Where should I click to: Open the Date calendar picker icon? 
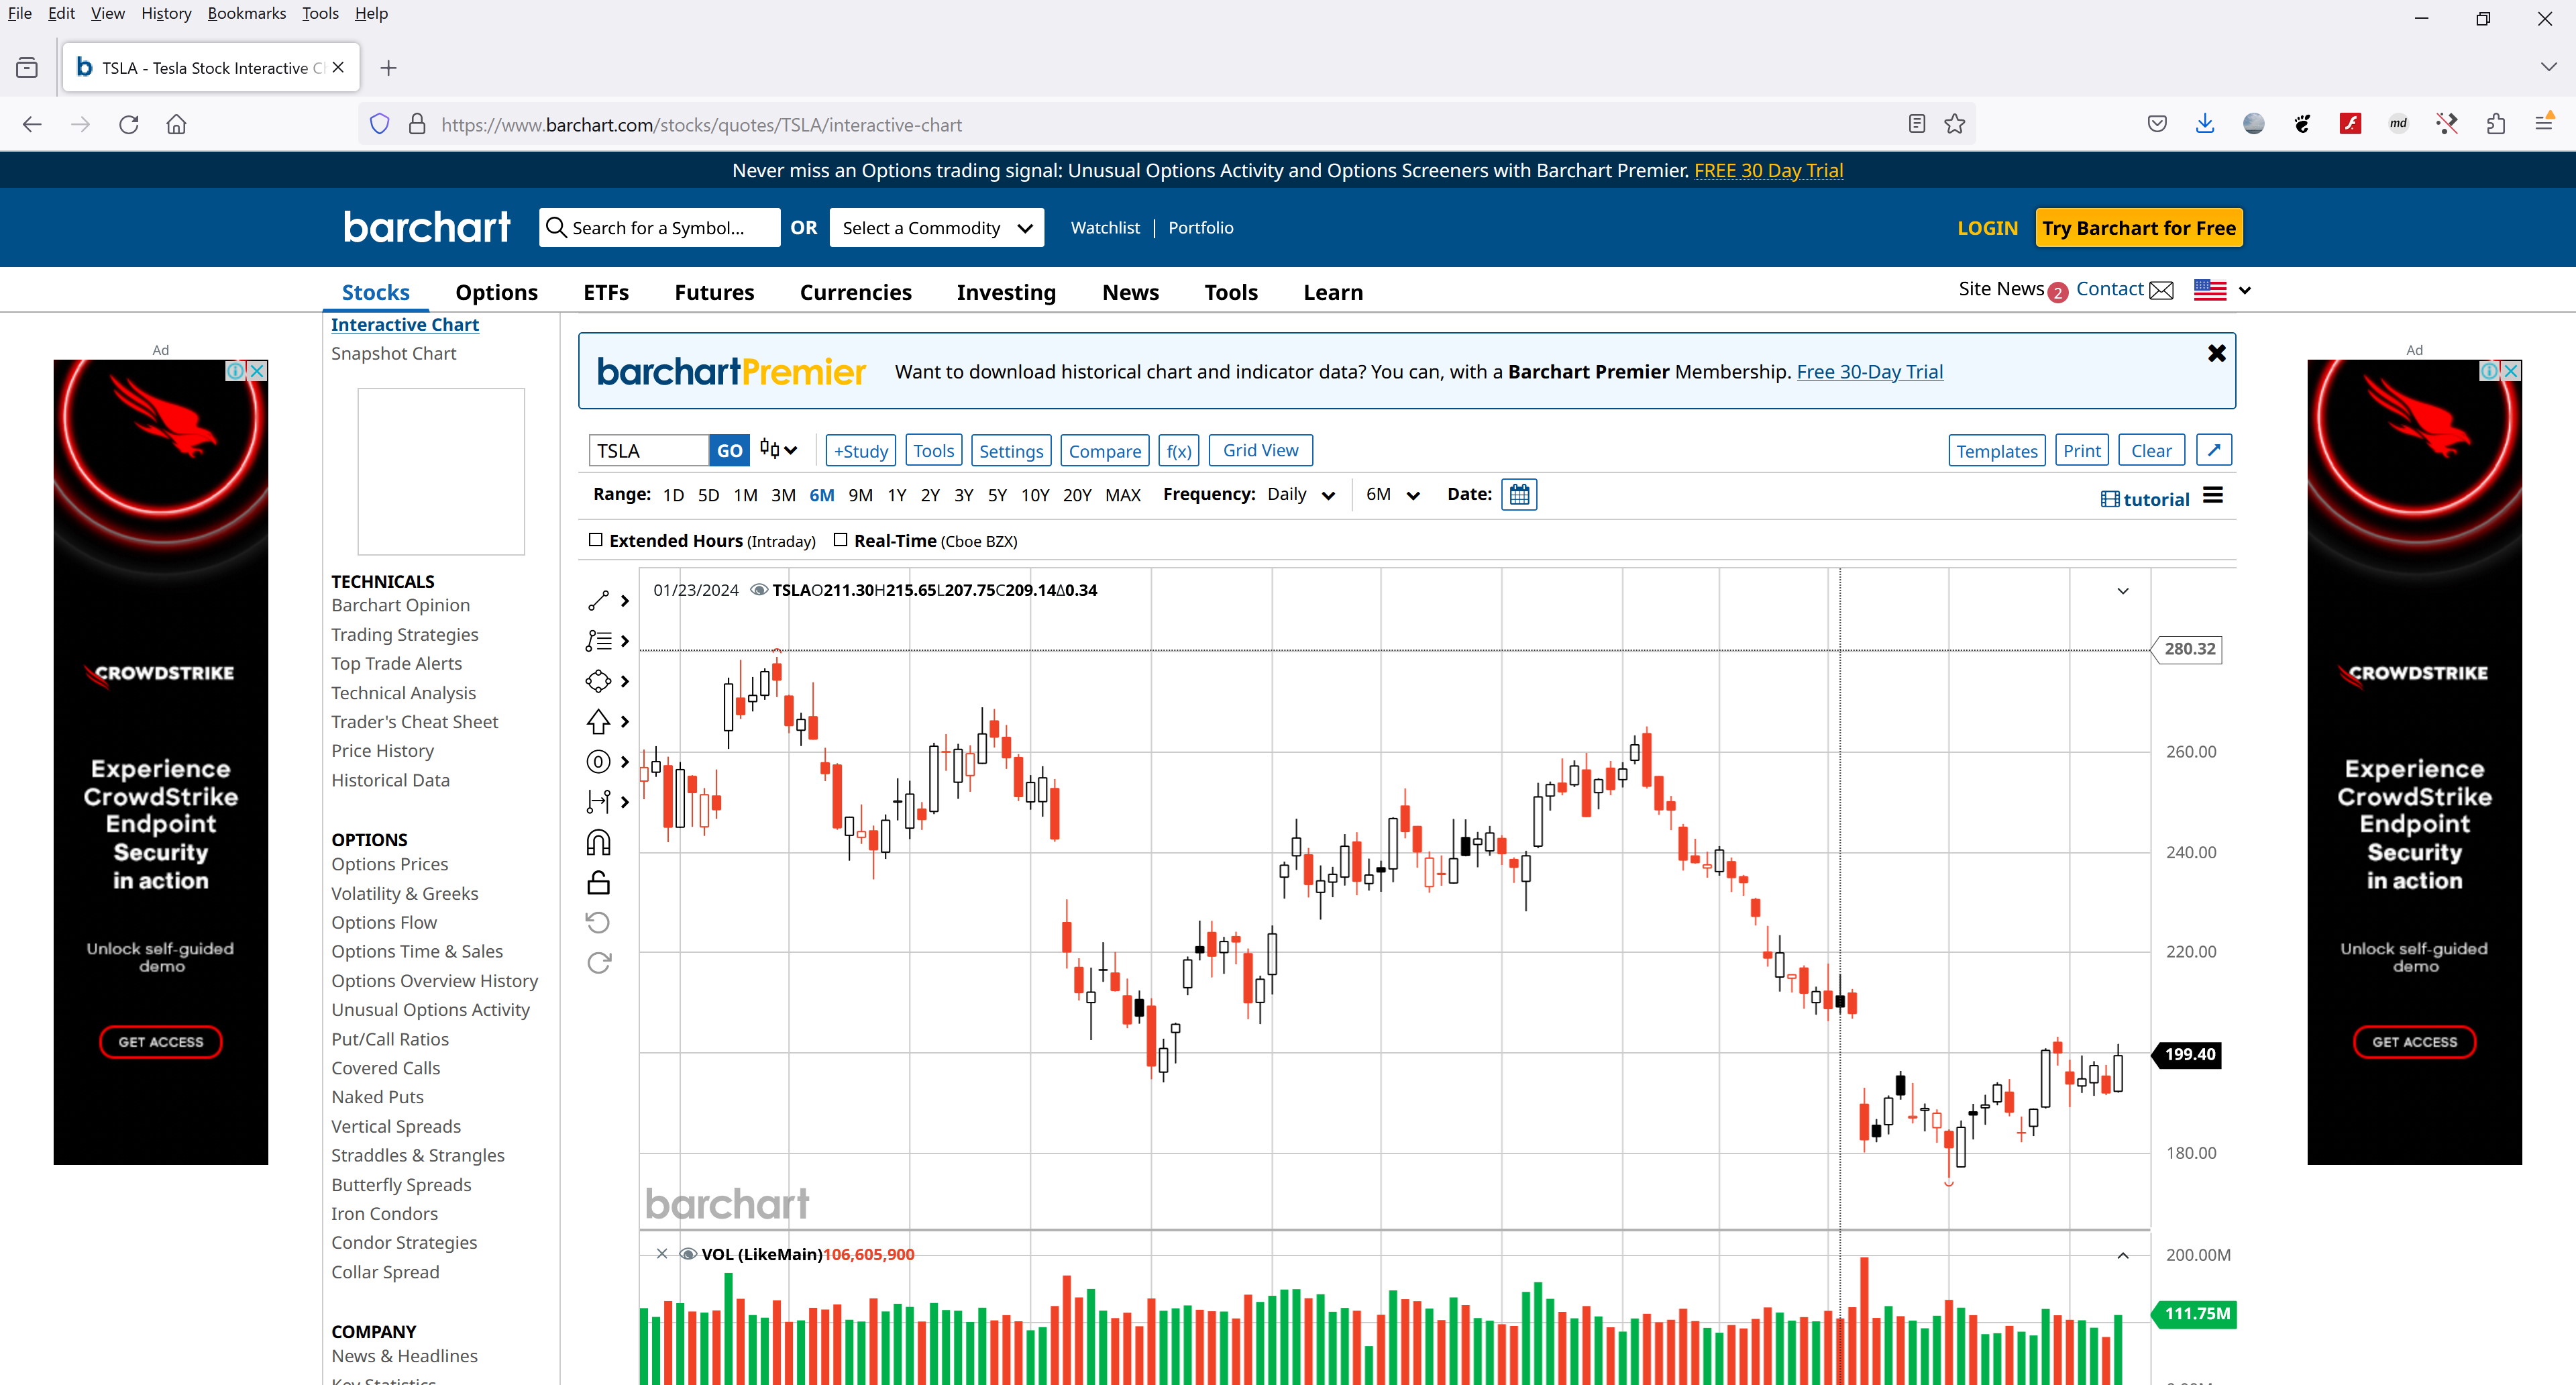coord(1519,495)
